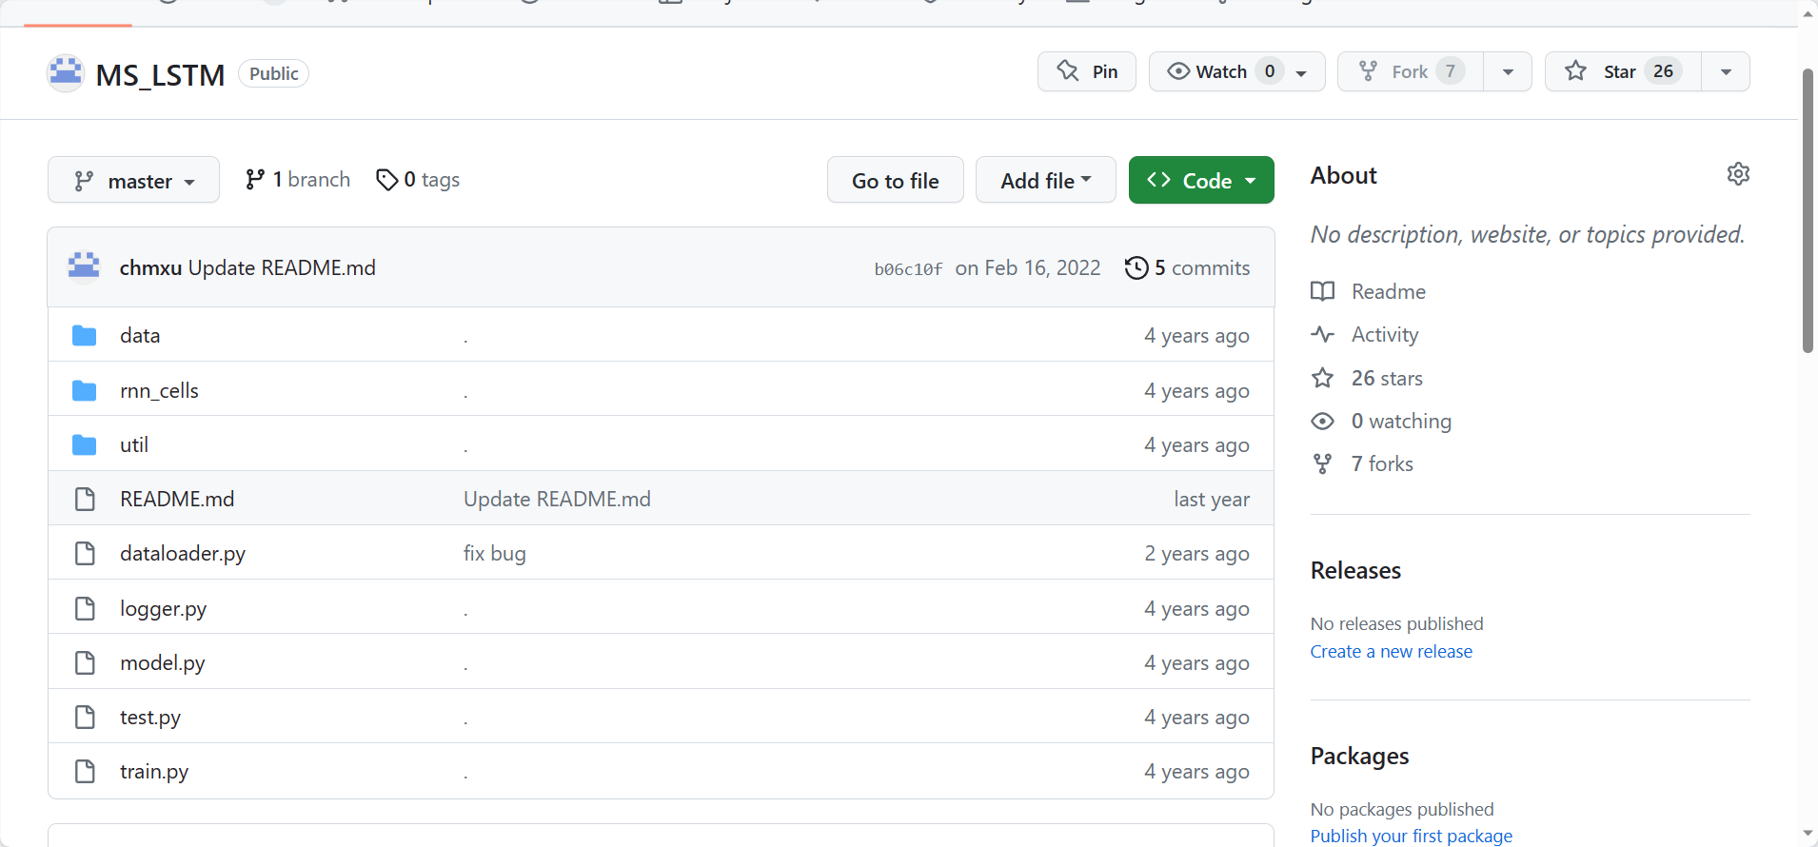Click the Packages heading
Viewport: 1818px width, 847px height.
[1359, 757]
